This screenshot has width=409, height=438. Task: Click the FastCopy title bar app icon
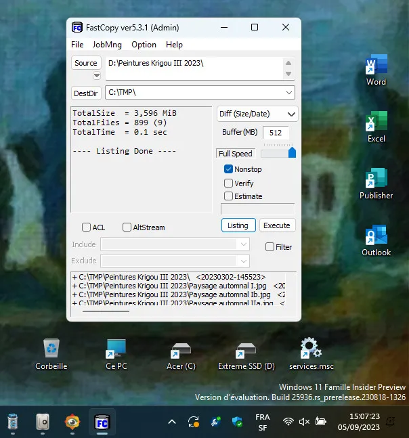tap(77, 27)
